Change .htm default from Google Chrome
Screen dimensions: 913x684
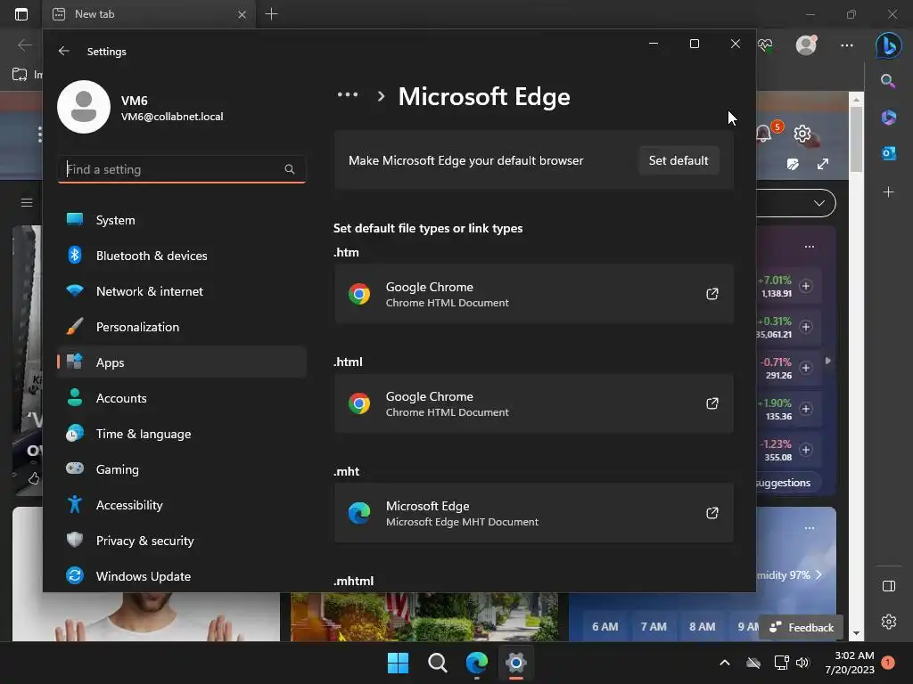click(x=533, y=294)
